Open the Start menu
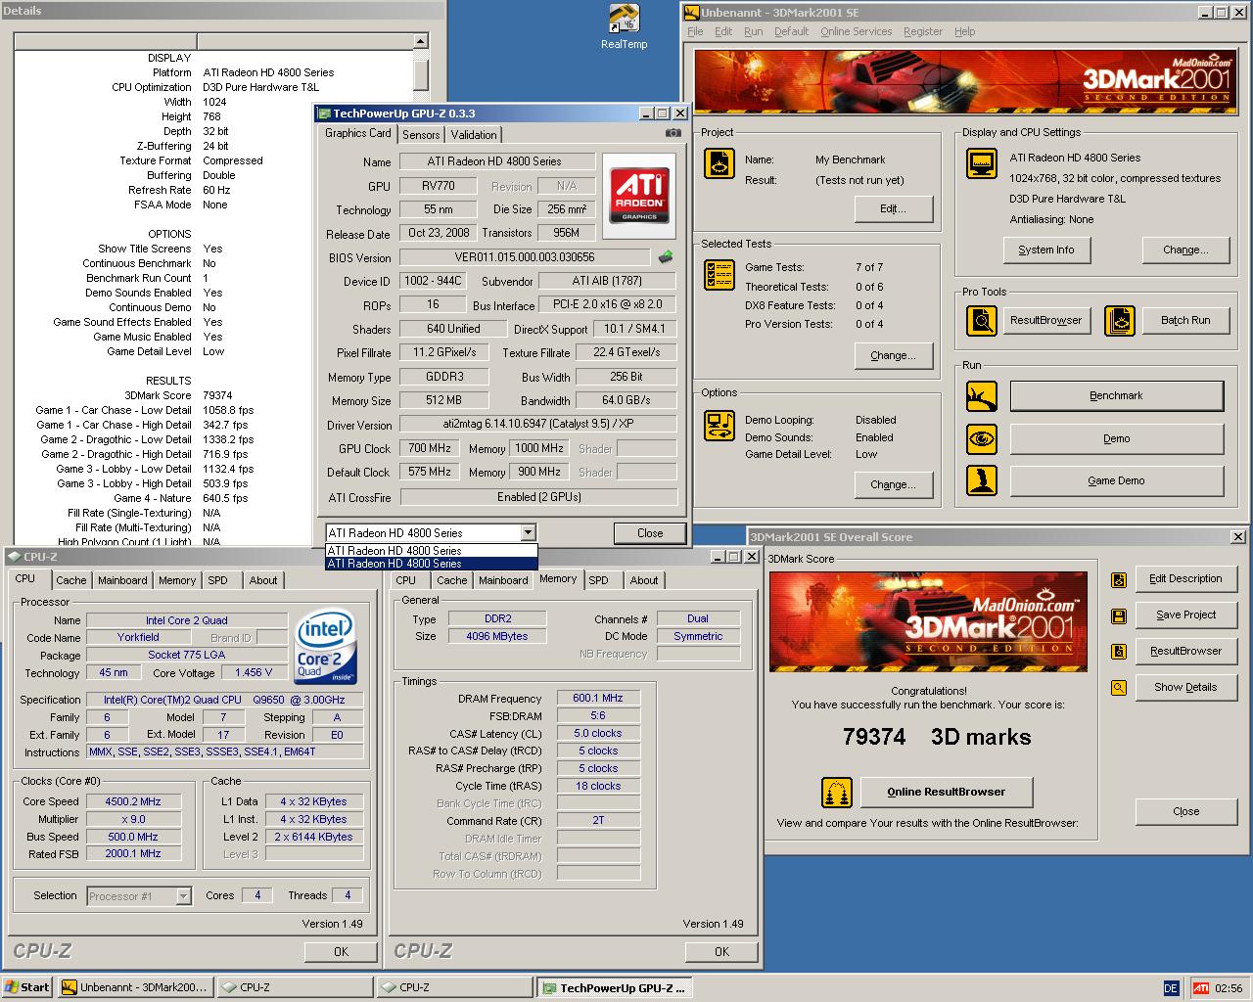1253x1002 pixels. pyautogui.click(x=27, y=987)
